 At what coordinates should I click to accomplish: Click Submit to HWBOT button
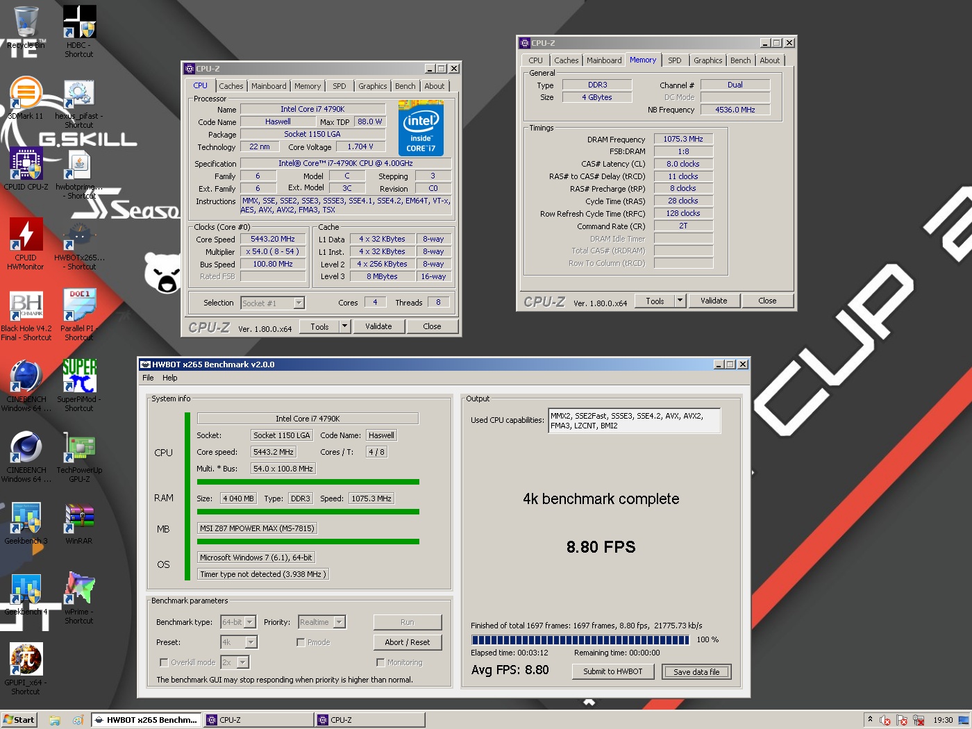(613, 671)
